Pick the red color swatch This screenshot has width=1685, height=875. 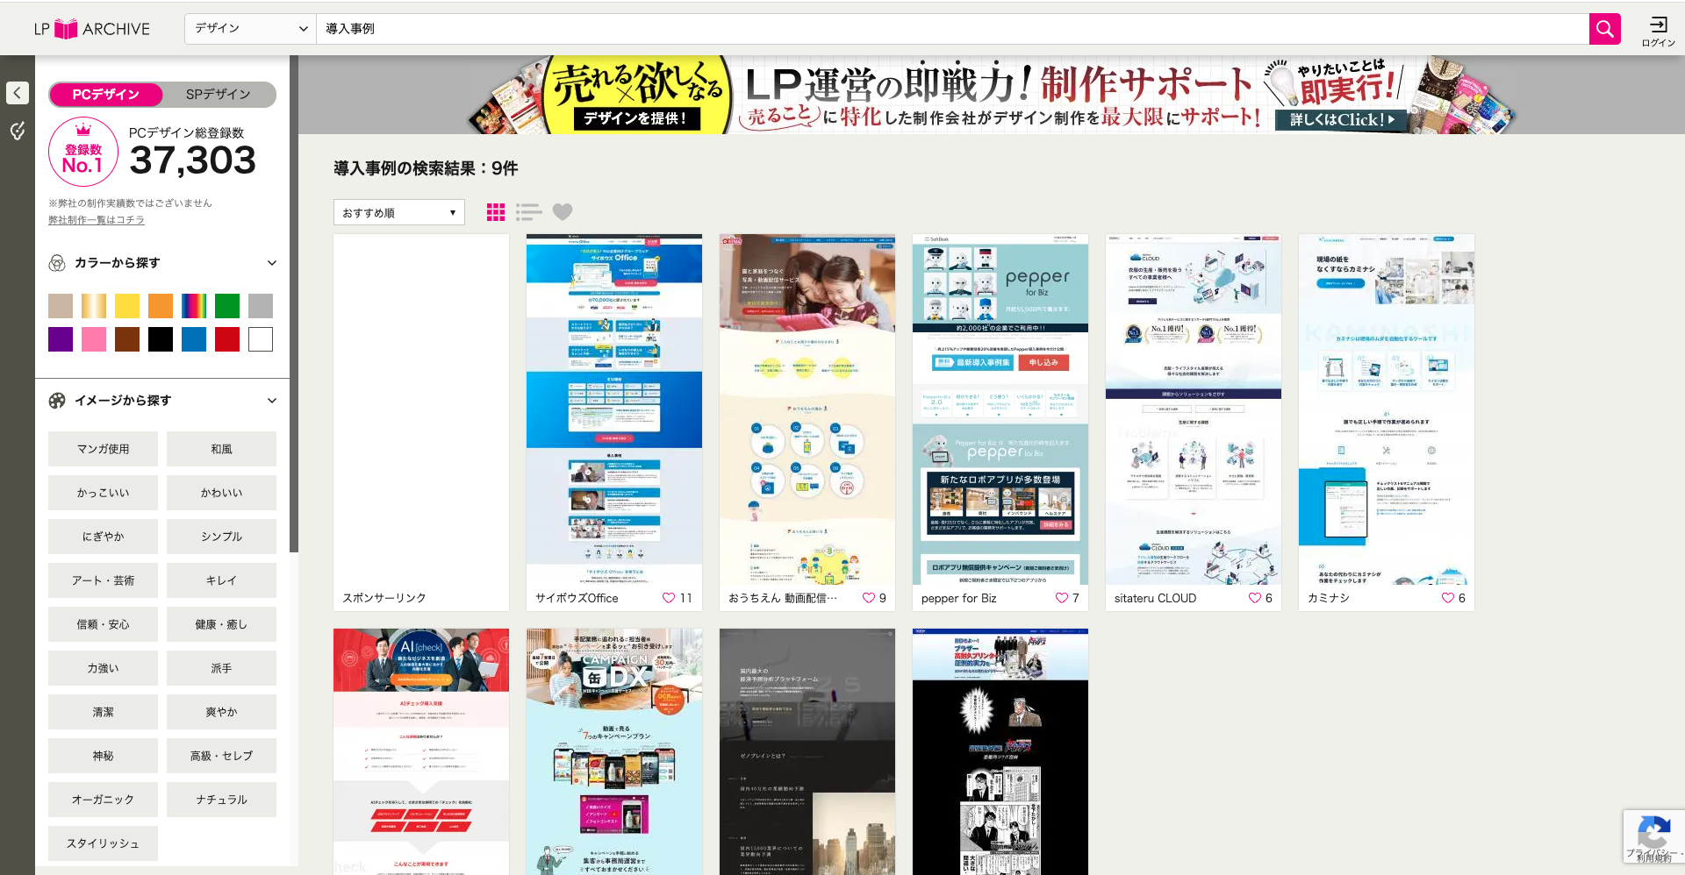(227, 339)
